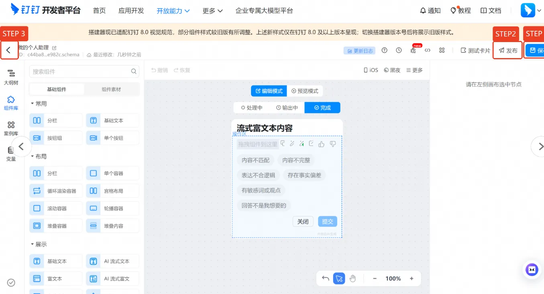Open the 变量 variables panel

[11, 154]
